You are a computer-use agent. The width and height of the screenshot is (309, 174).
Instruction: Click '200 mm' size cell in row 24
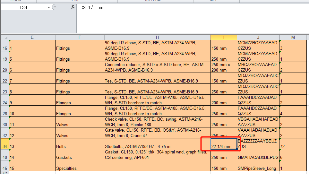click(x=224, y=100)
